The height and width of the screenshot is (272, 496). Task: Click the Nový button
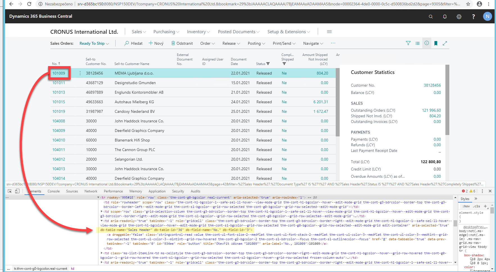[156, 43]
